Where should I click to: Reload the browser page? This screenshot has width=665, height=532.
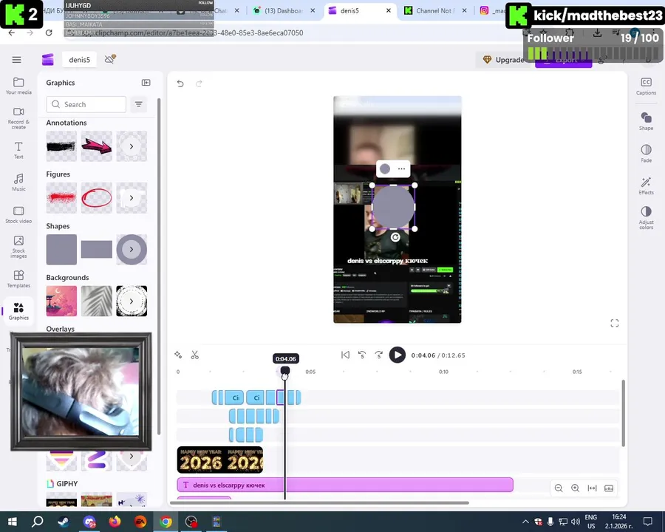(x=49, y=33)
